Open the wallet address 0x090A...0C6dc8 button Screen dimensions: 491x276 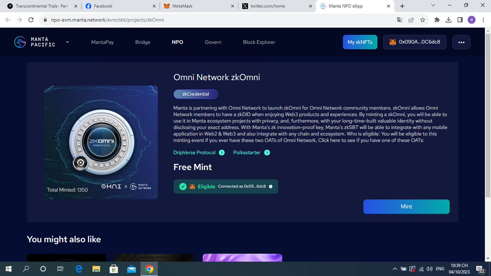click(x=415, y=42)
